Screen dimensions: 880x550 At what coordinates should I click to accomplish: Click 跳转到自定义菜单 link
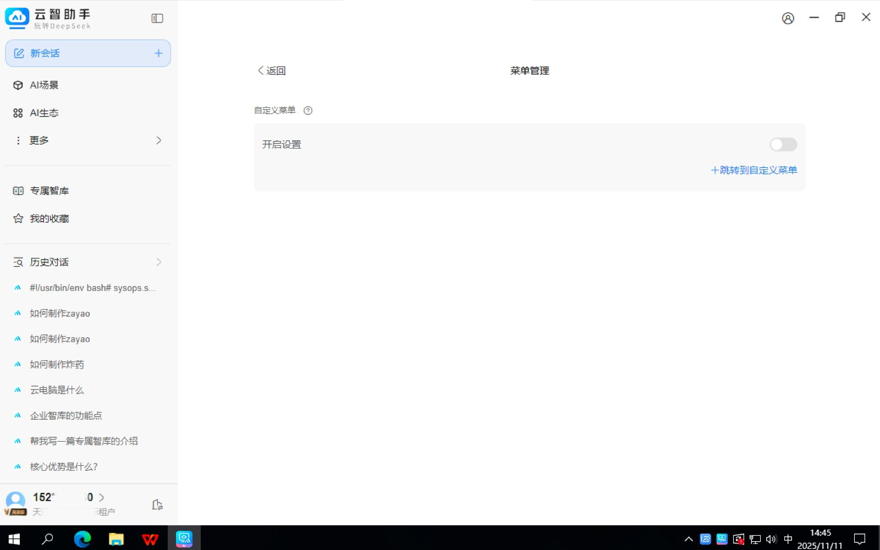[x=754, y=170]
